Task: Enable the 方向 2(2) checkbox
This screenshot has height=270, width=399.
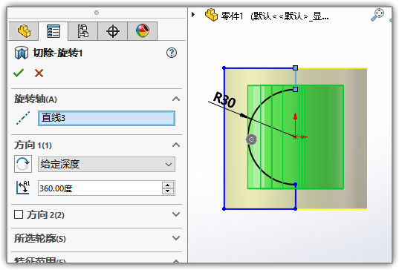Action: (19, 214)
